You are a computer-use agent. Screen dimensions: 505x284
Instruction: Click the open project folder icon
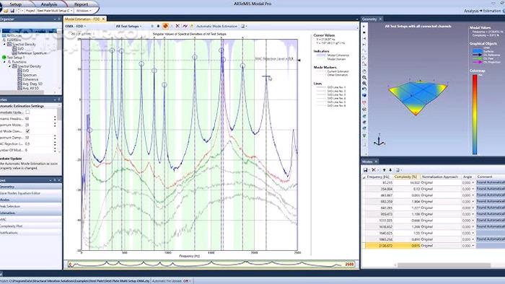6,11
